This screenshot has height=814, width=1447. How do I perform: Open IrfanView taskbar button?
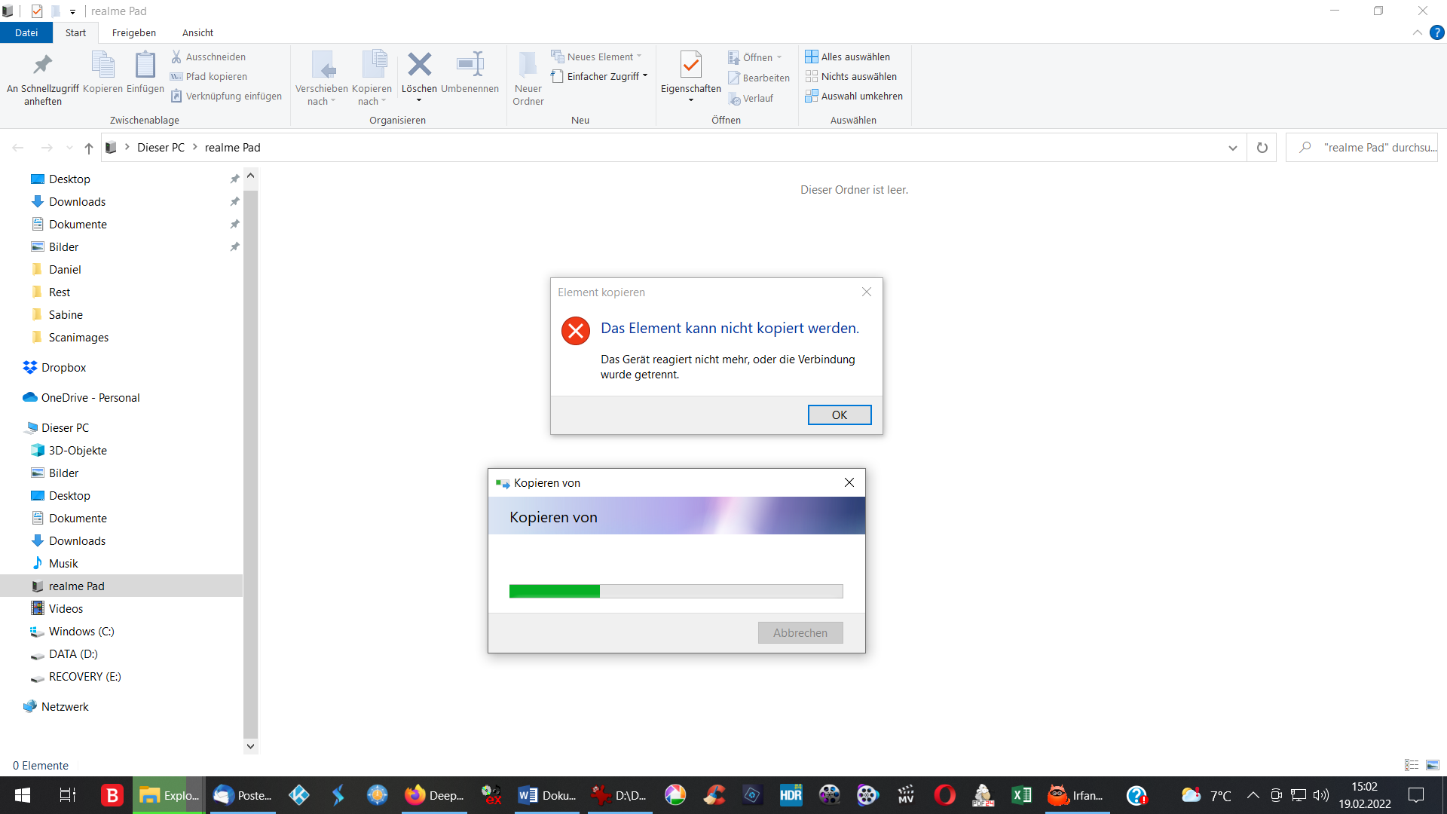click(1076, 795)
